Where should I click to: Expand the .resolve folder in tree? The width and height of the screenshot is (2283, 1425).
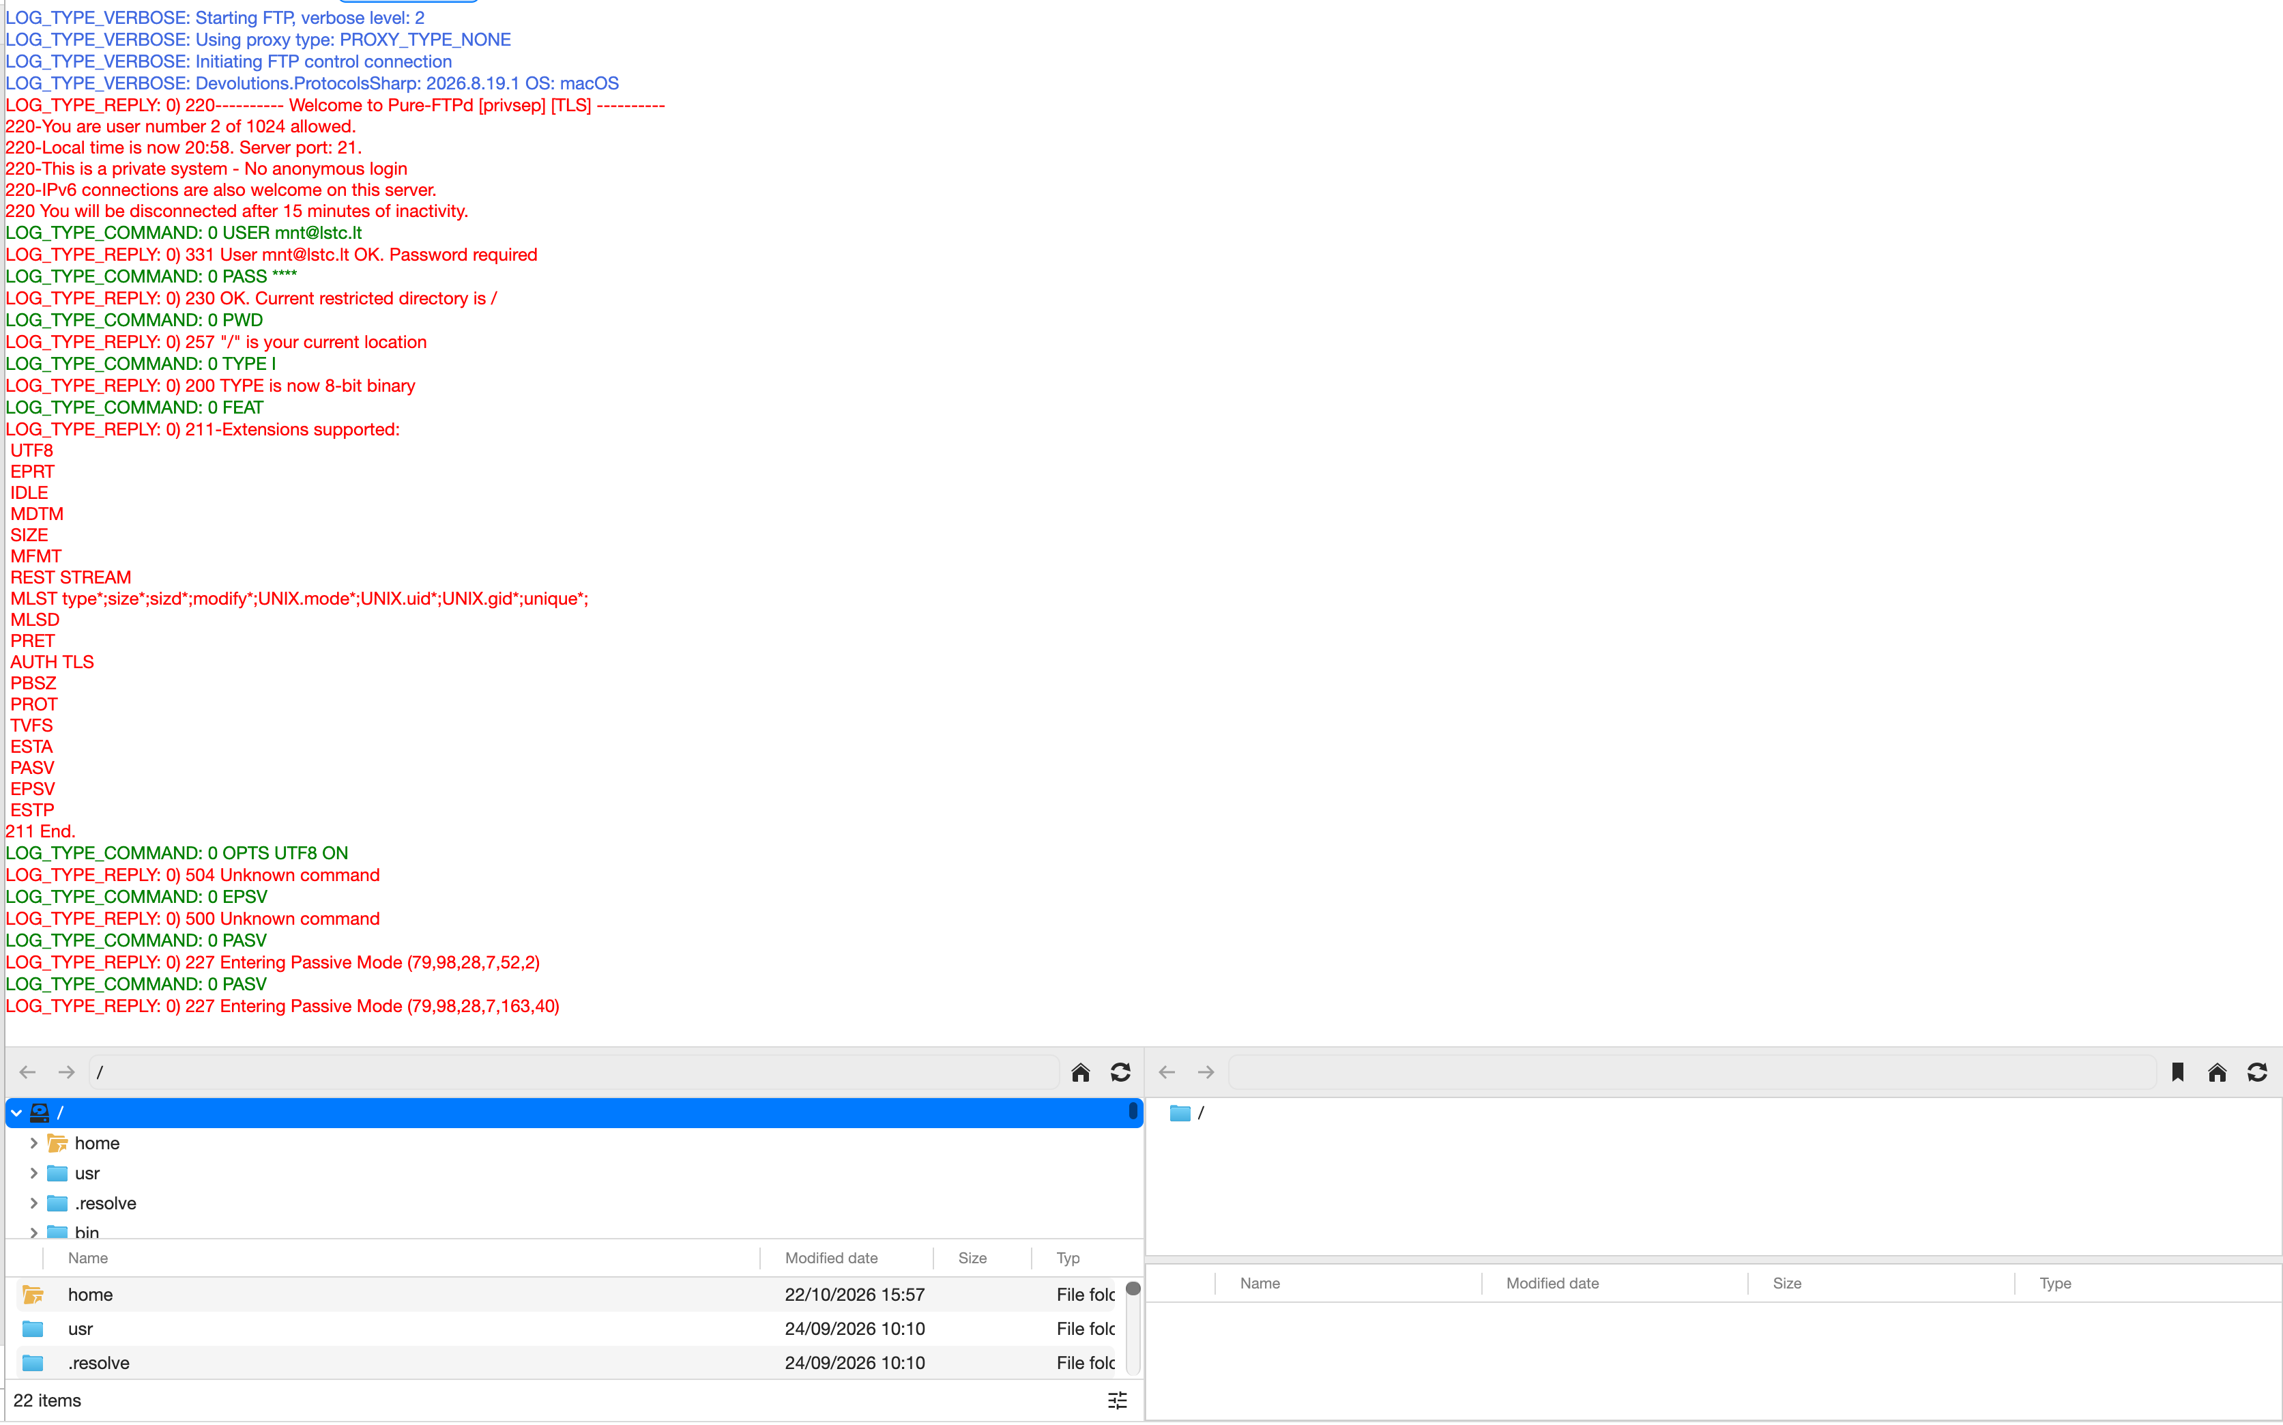click(34, 1203)
